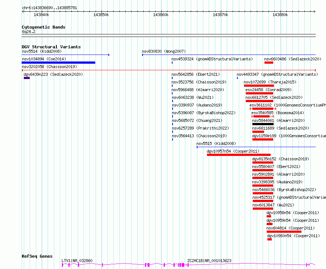Select nsv4493347 (gnomADStructuralVariants) label

coord(277,74)
